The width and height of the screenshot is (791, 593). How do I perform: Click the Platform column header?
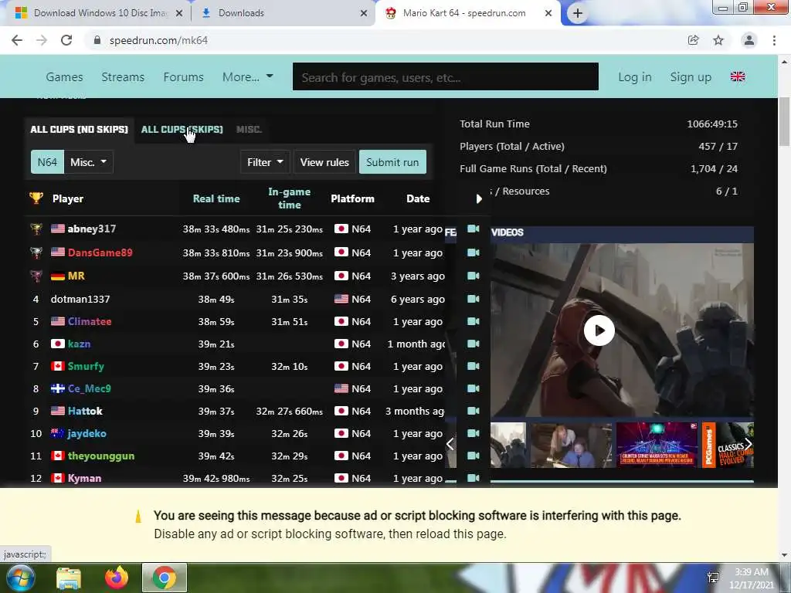(x=352, y=198)
